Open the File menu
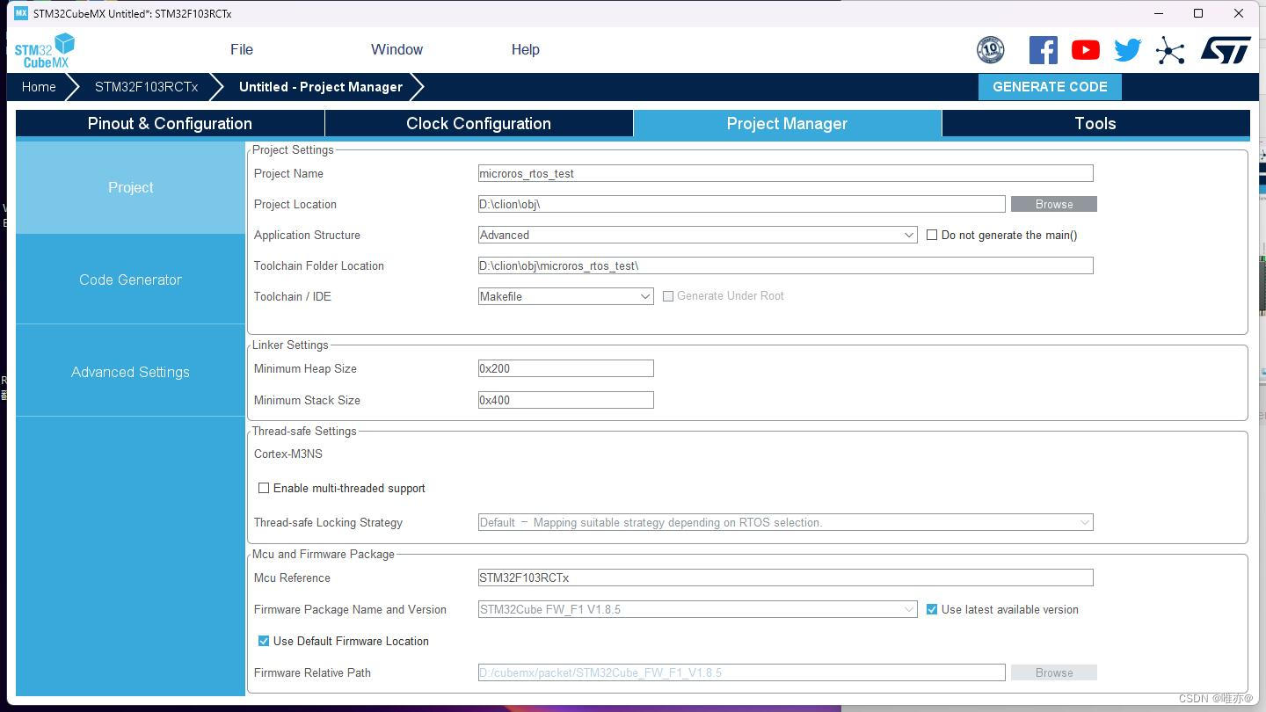The height and width of the screenshot is (712, 1266). click(x=242, y=50)
